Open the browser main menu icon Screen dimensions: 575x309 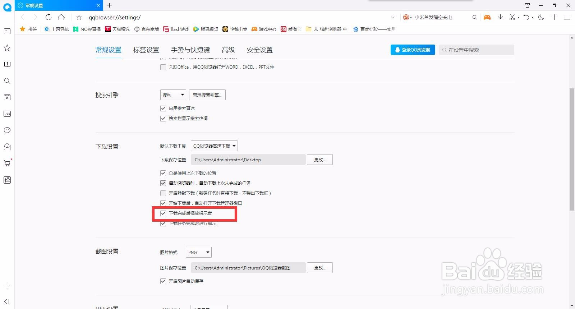tap(567, 17)
